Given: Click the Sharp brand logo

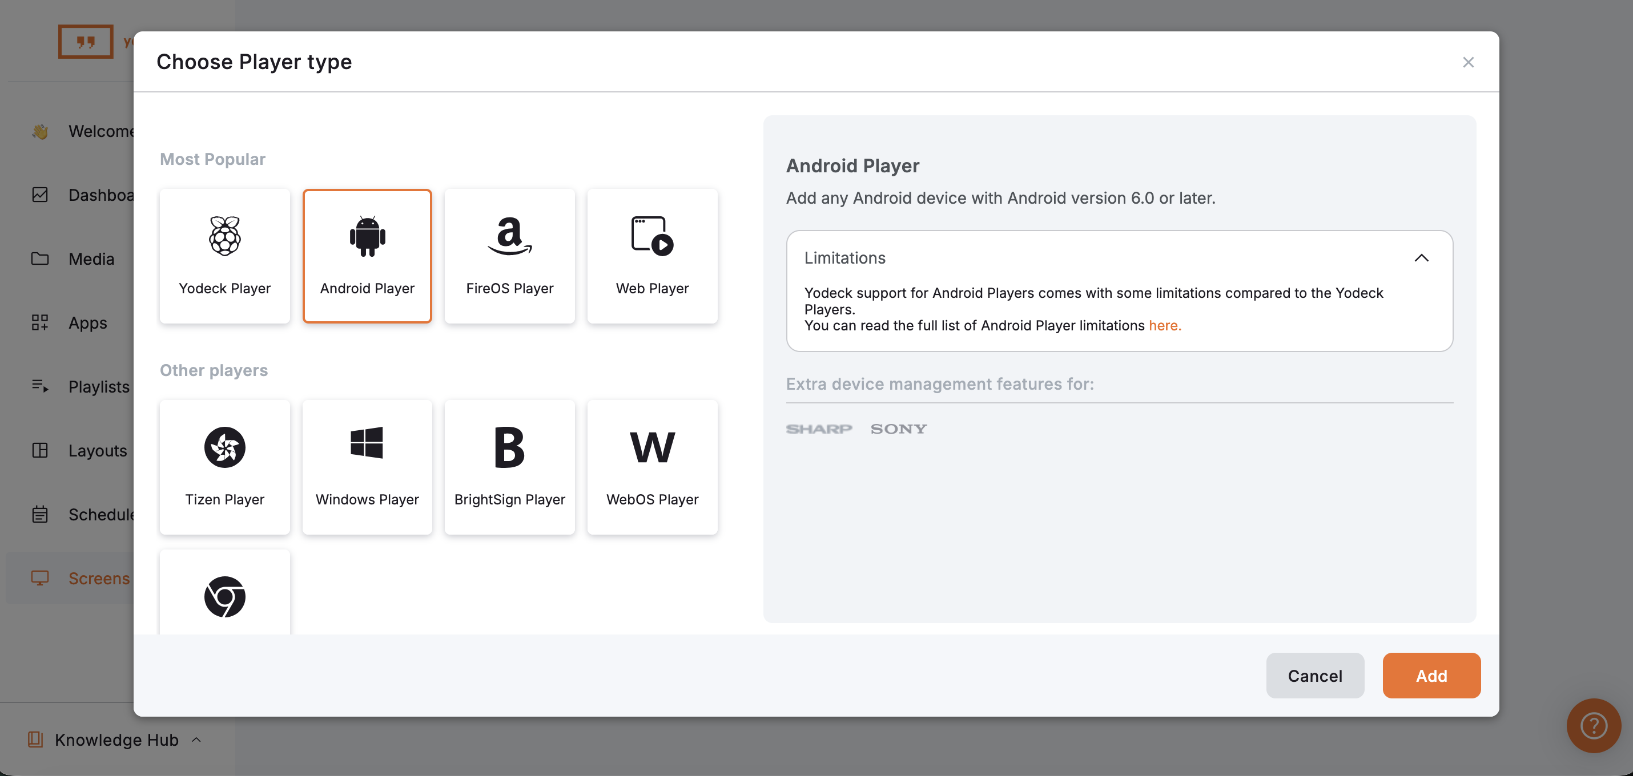Looking at the screenshot, I should [819, 429].
